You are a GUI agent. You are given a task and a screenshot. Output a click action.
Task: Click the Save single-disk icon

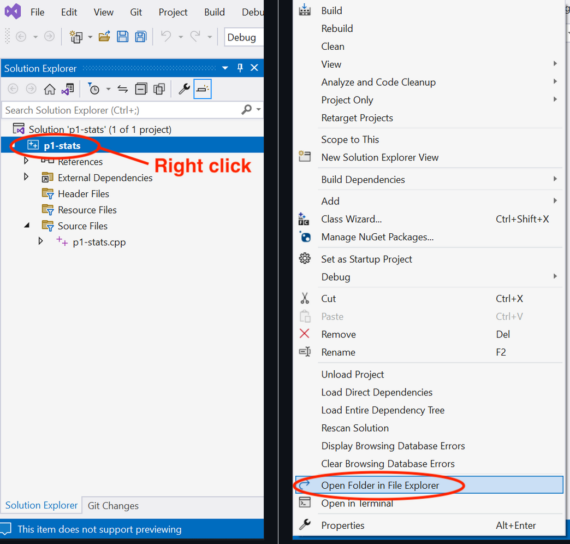pos(122,37)
